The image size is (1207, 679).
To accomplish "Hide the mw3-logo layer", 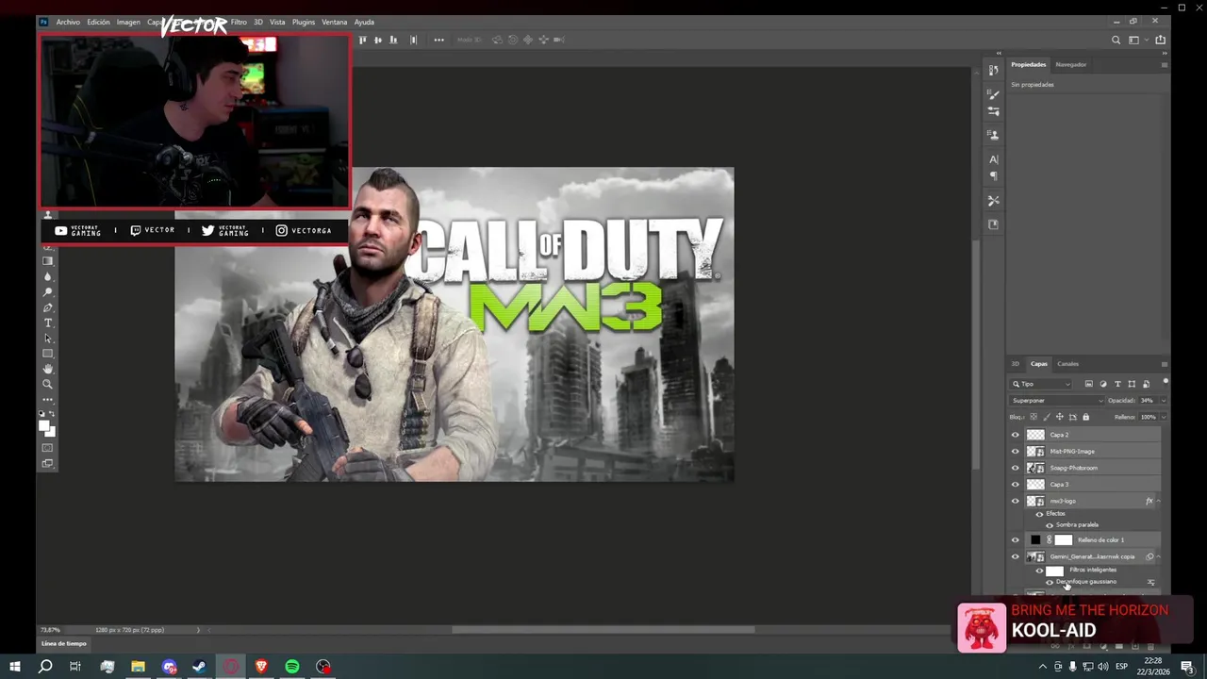I will tap(1016, 501).
